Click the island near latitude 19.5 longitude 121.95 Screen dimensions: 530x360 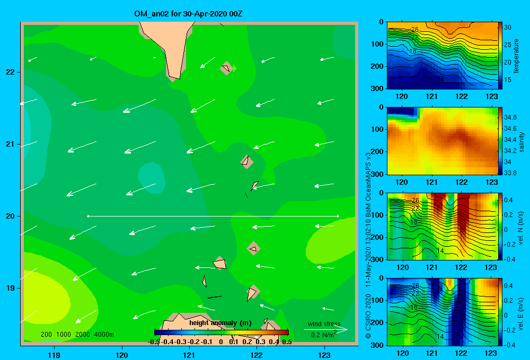click(253, 248)
